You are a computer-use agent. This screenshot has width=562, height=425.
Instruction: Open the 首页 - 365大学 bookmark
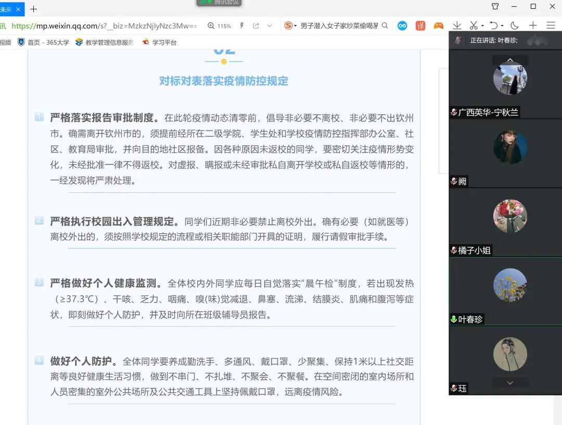44,43
